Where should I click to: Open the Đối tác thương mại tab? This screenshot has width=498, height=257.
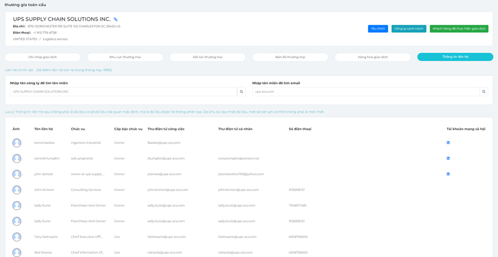(208, 57)
